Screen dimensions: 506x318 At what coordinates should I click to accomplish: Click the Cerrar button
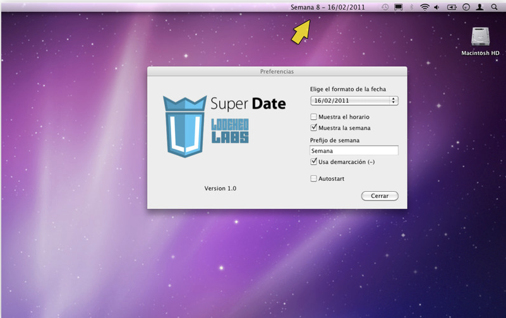click(380, 196)
